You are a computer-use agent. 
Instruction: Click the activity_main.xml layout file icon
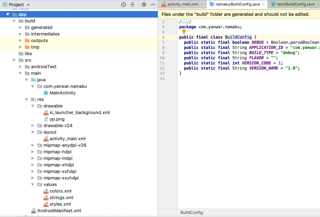45,139
